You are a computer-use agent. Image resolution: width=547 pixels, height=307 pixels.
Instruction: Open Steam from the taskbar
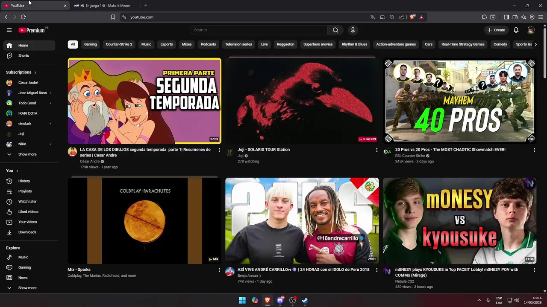(305, 300)
